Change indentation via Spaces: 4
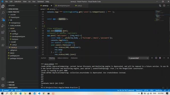 tap(139, 90)
